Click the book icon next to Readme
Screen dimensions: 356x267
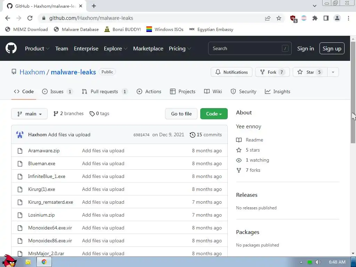[x=239, y=140]
